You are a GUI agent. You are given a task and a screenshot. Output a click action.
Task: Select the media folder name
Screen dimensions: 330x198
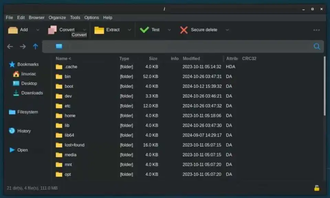click(70, 155)
